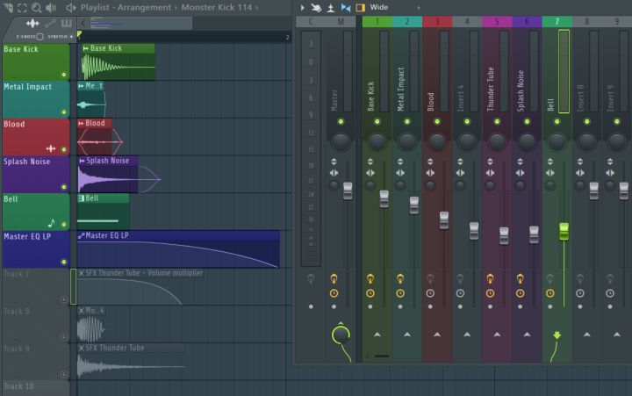
Task: Click the Bell channel volume fader
Action: click(564, 231)
